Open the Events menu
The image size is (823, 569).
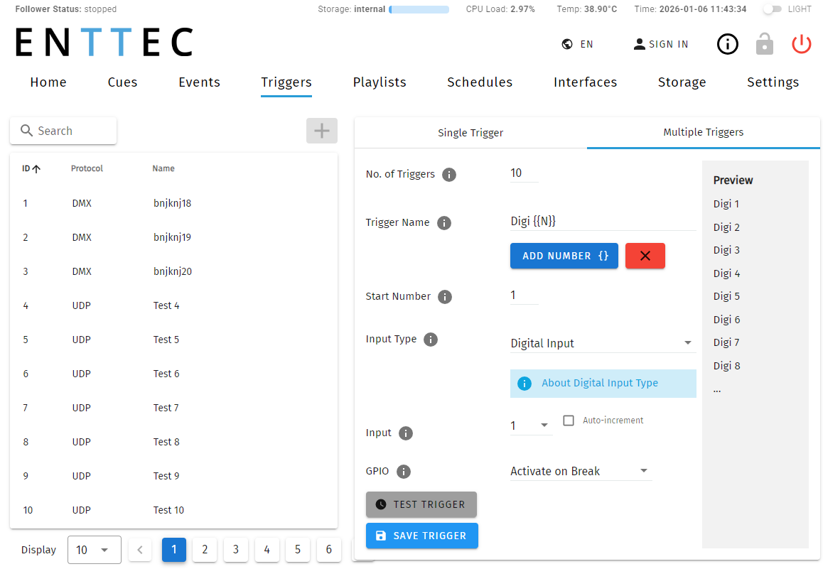pos(199,82)
